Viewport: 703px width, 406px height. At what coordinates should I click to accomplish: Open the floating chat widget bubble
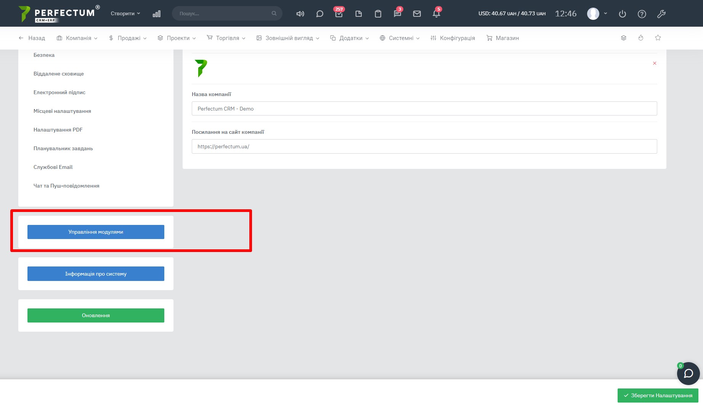click(688, 373)
